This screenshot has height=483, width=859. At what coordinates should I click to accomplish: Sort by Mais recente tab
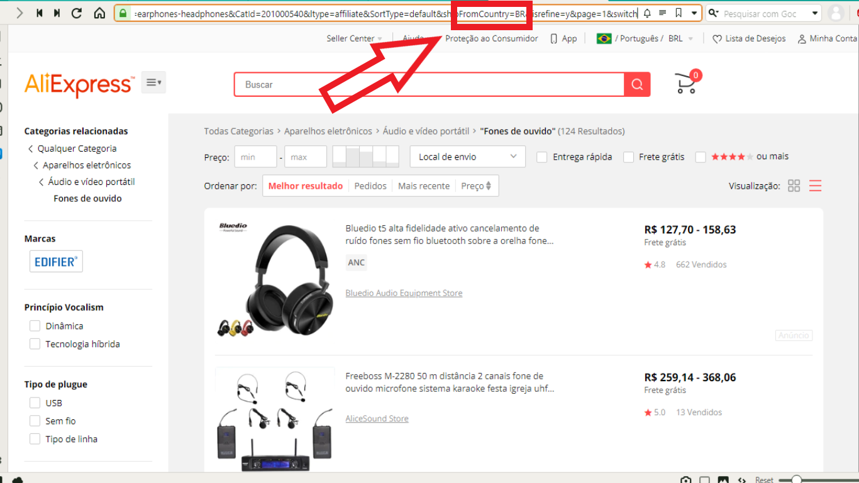(x=424, y=186)
